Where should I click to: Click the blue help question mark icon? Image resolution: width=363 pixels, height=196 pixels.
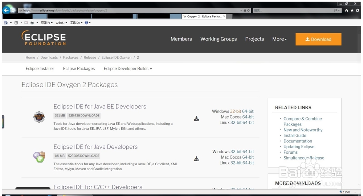[x=86, y=22]
